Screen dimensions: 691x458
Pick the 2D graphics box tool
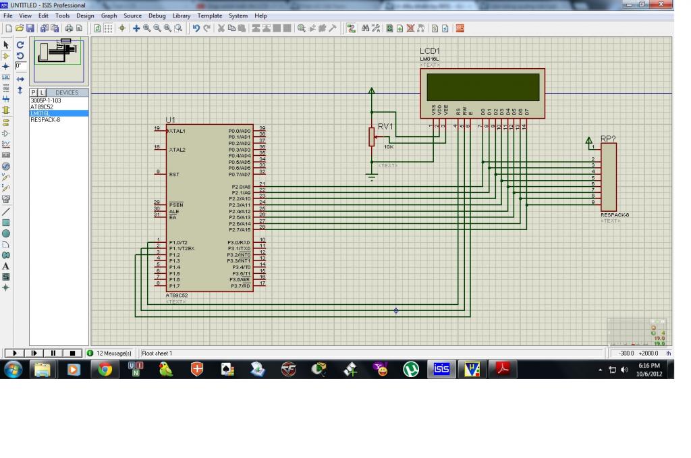6,223
